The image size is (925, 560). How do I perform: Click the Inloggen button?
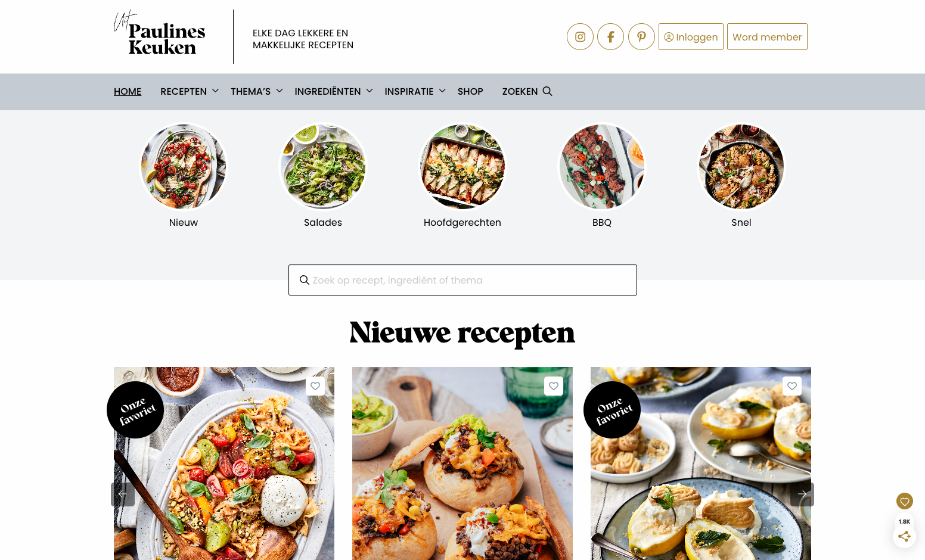[691, 37]
